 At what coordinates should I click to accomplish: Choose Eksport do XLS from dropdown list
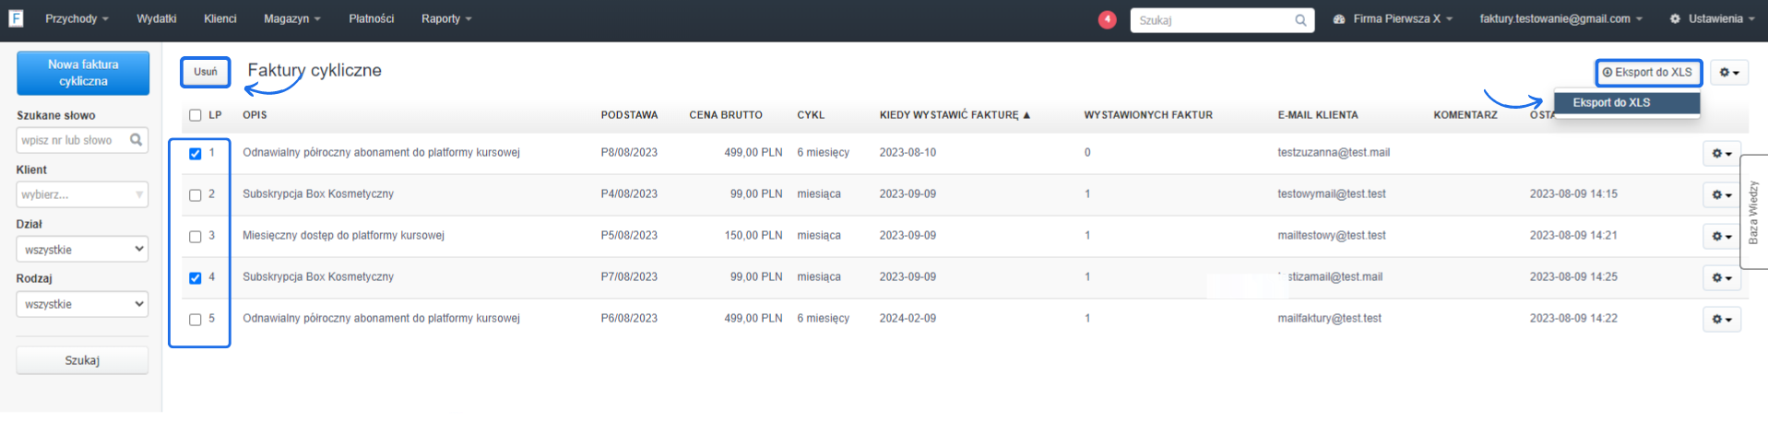coord(1627,102)
